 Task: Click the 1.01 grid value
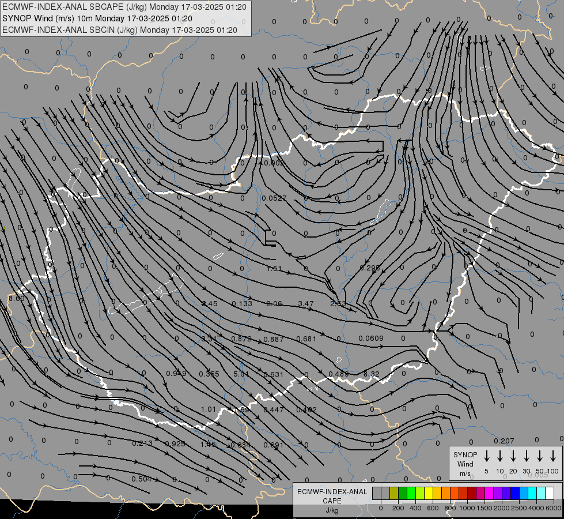click(x=209, y=409)
